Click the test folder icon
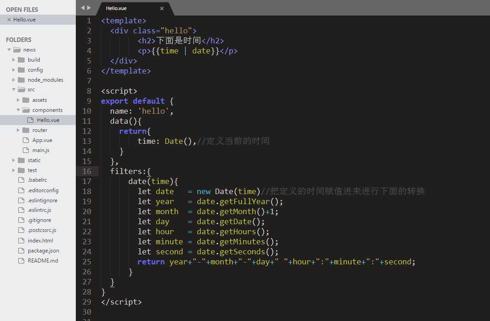 click(21, 170)
